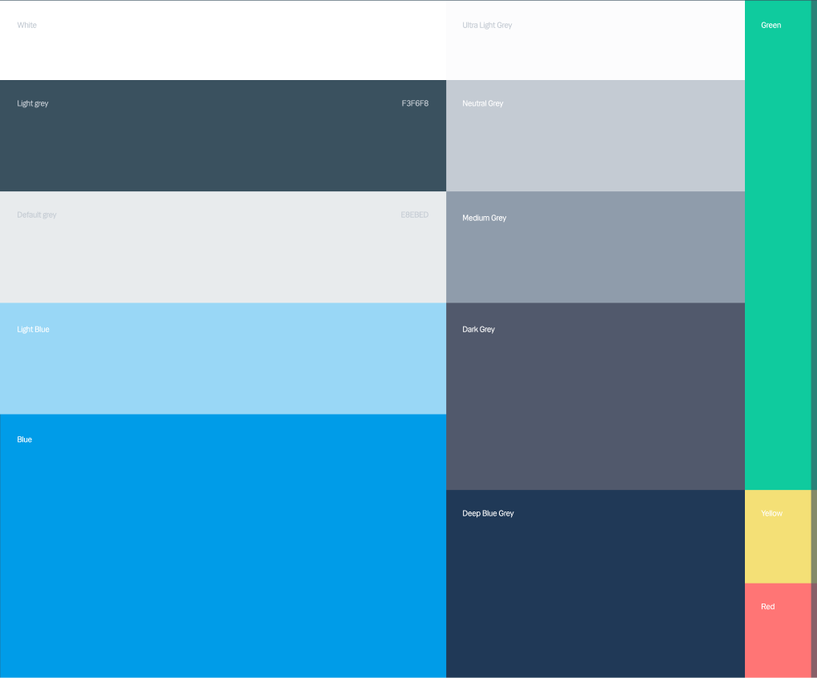
Task: Pick the large Blue swatch
Action: (223, 546)
